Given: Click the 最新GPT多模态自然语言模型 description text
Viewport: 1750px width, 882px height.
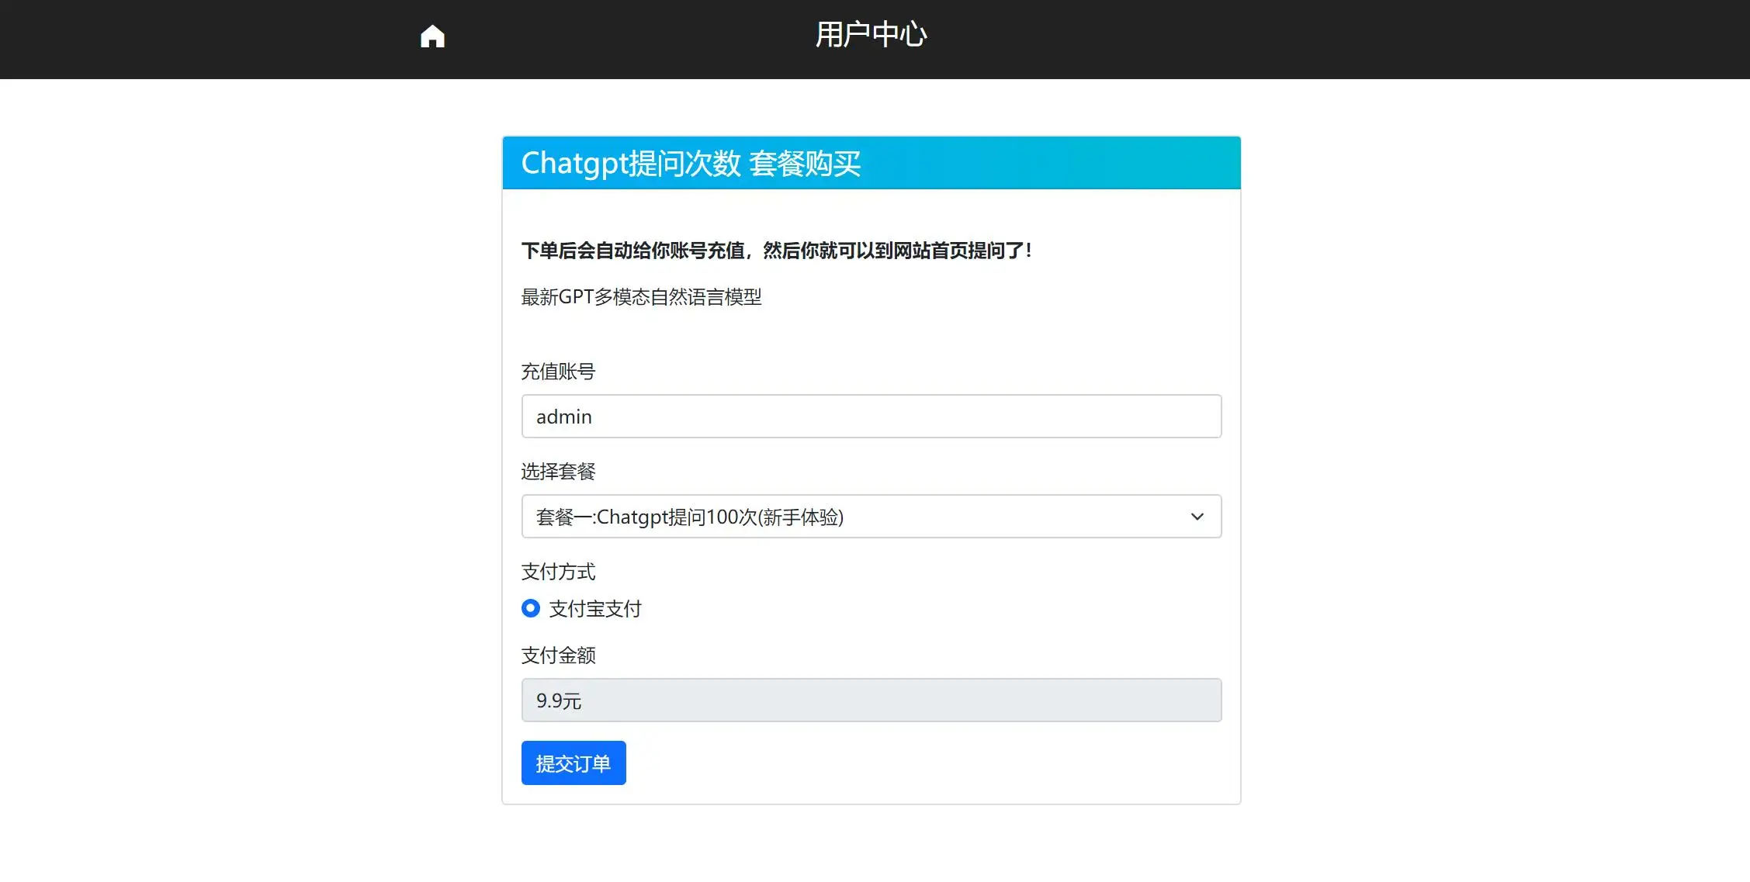Looking at the screenshot, I should [x=641, y=297].
